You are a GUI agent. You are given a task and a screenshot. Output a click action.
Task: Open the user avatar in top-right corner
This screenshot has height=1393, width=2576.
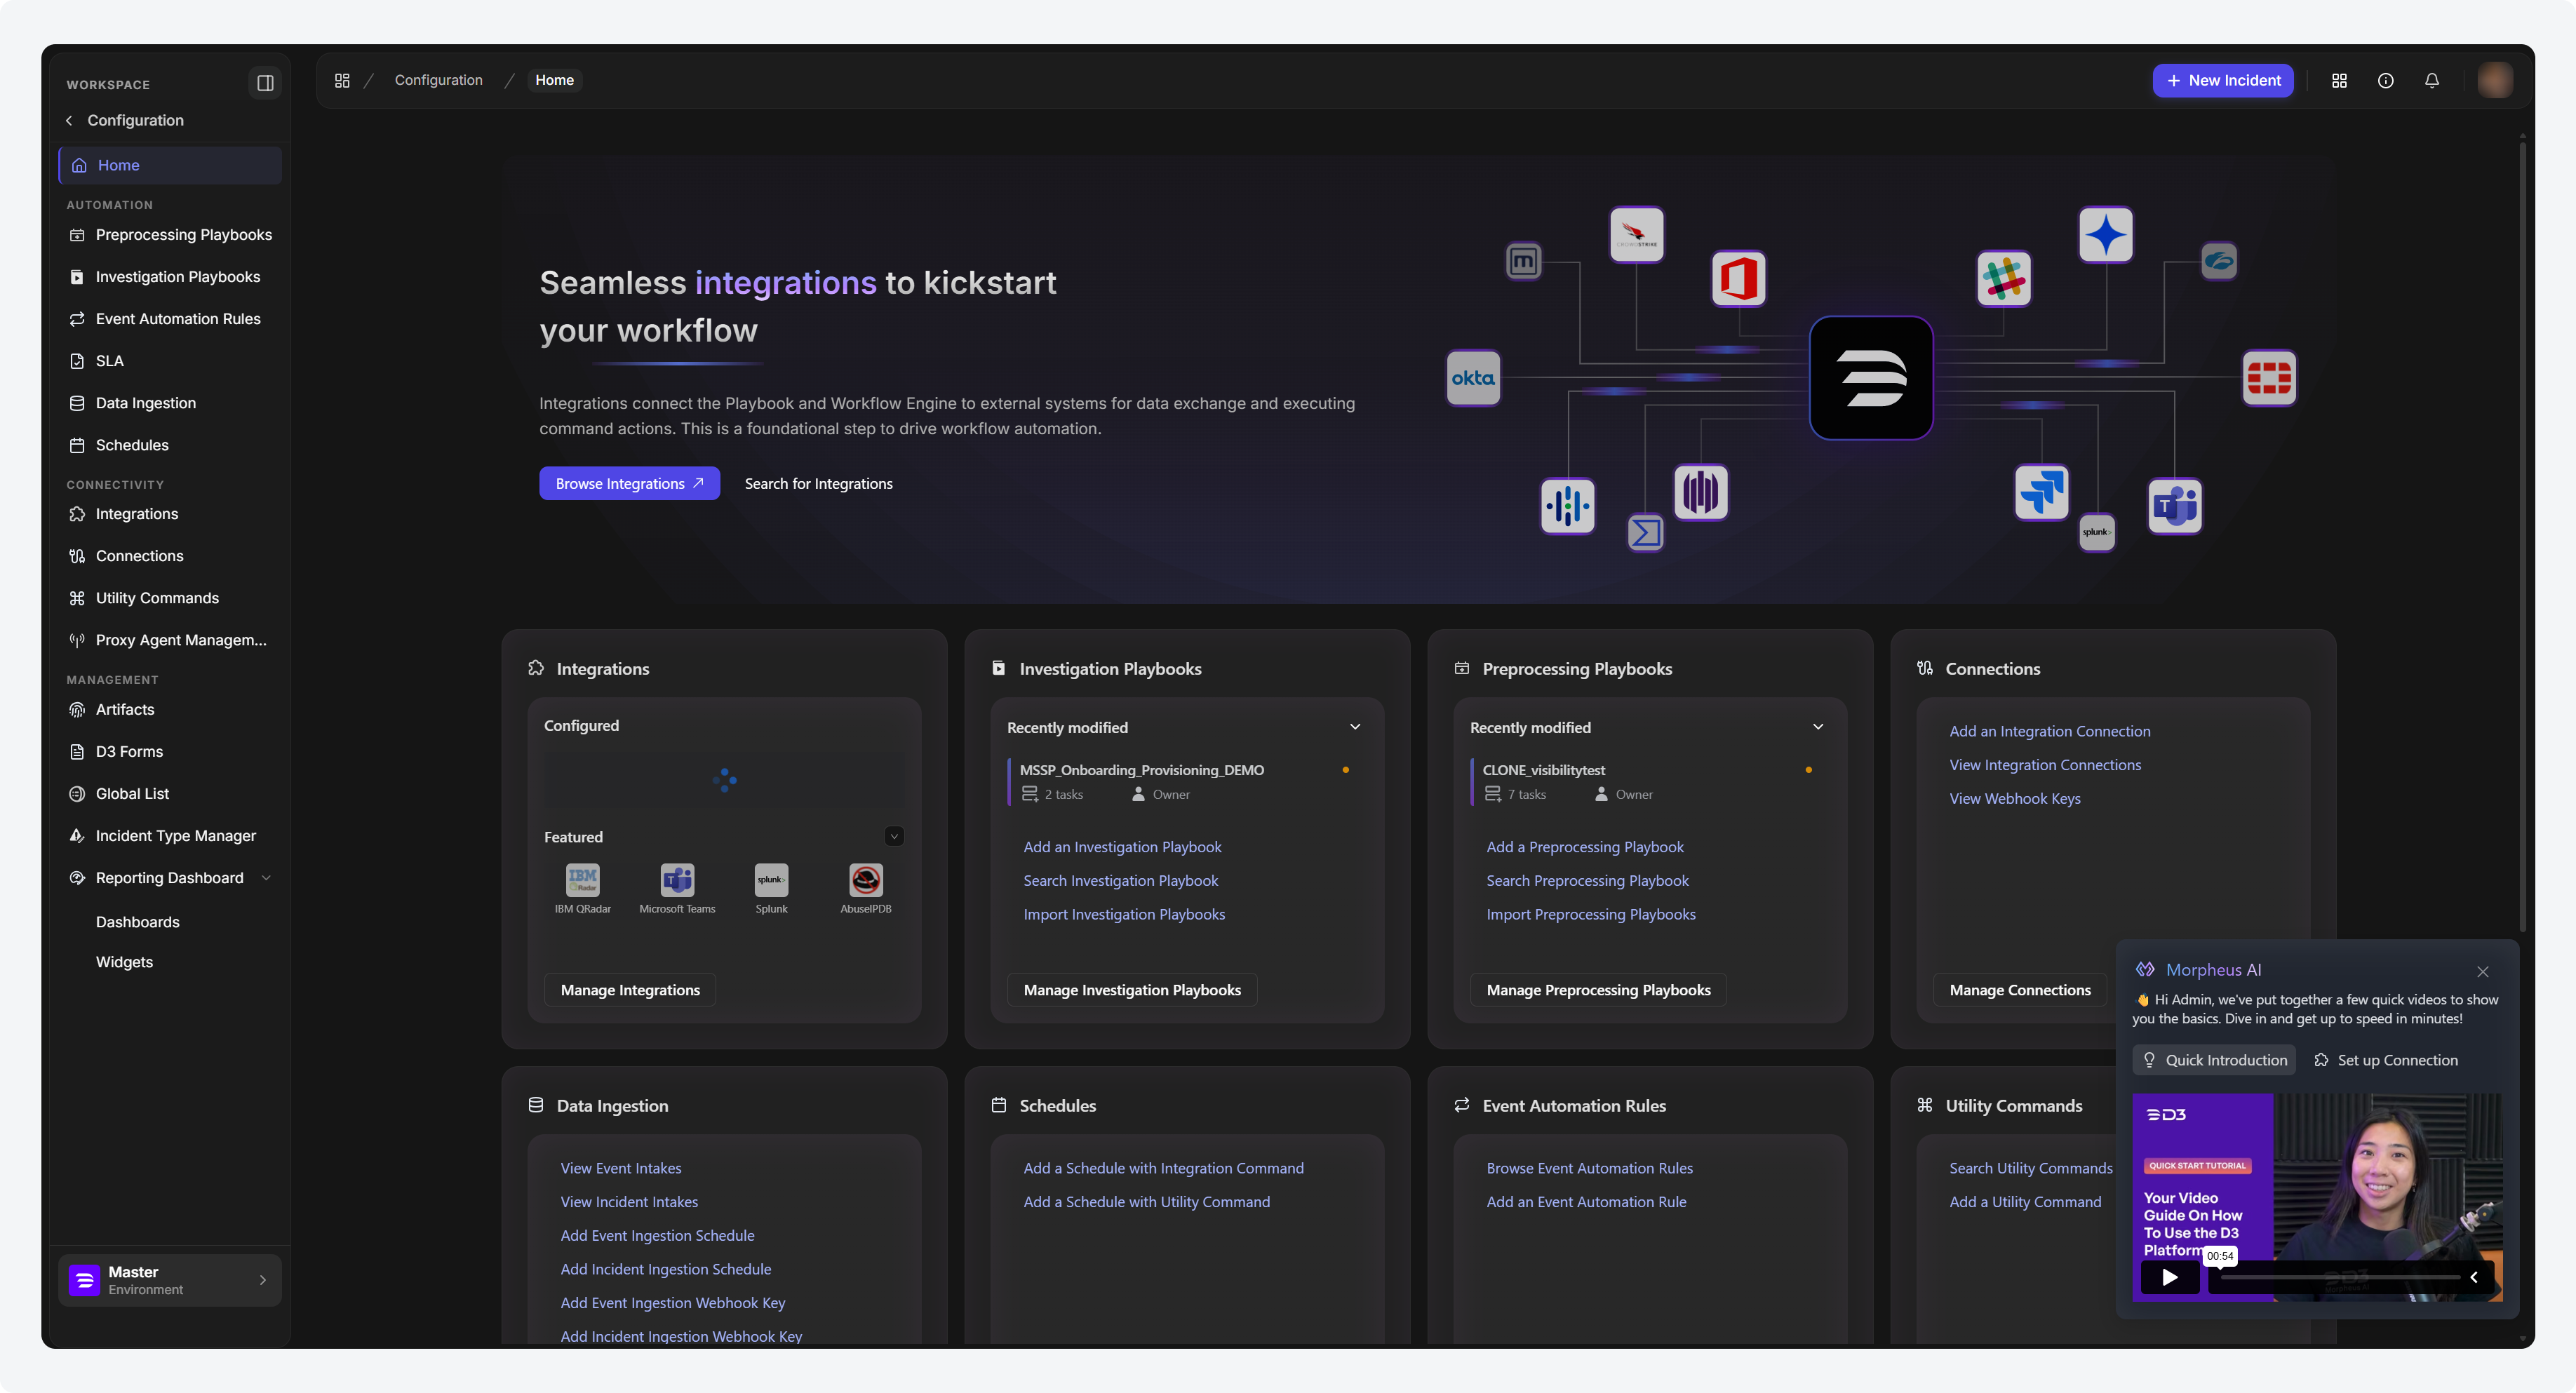point(2494,80)
